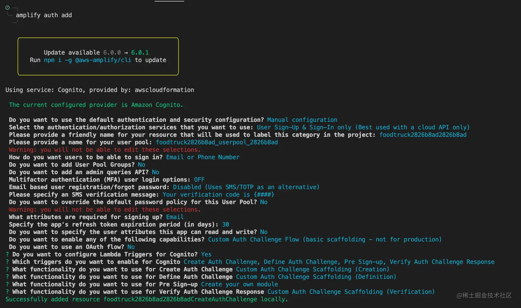Click 'Custom Auth Challenge Scaffolding (Creation)'
The height and width of the screenshot is (308, 521).
click(x=313, y=269)
